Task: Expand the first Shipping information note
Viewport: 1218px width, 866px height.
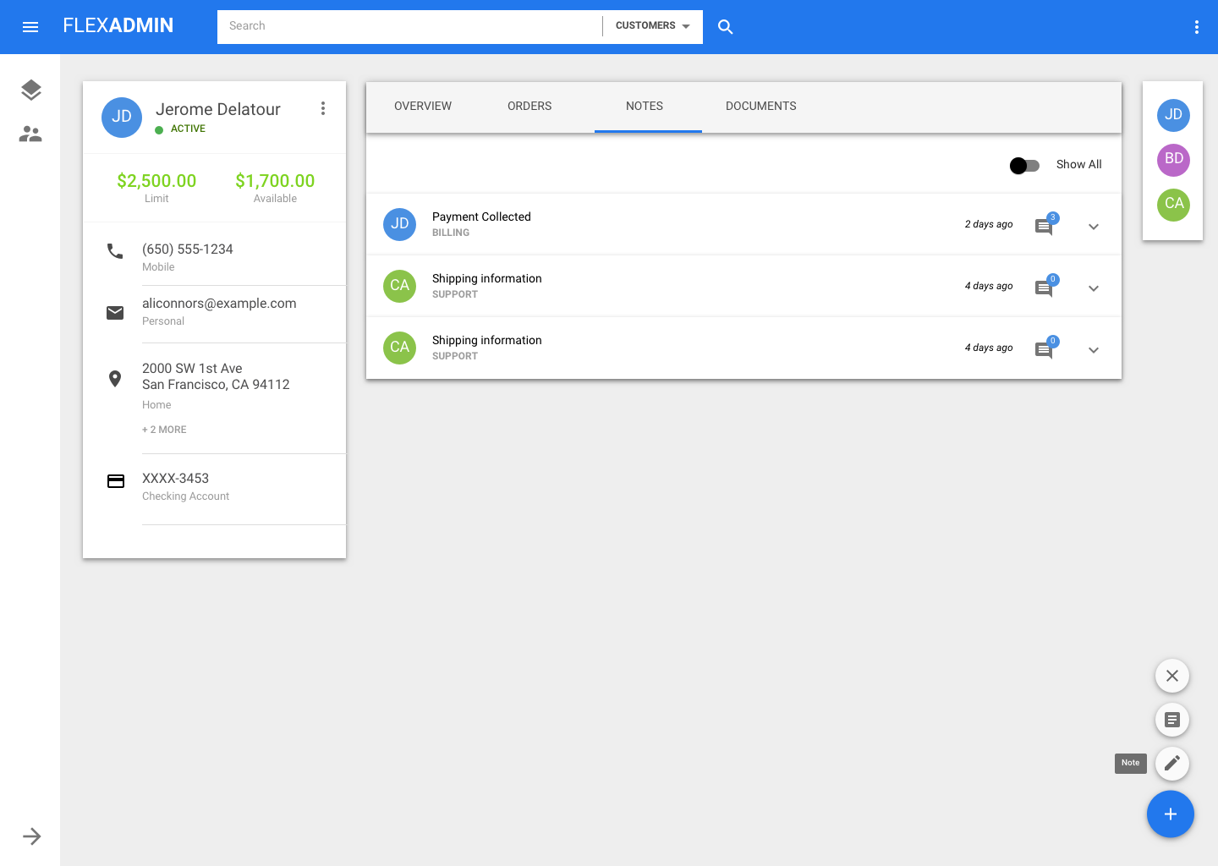Action: pos(1093,288)
